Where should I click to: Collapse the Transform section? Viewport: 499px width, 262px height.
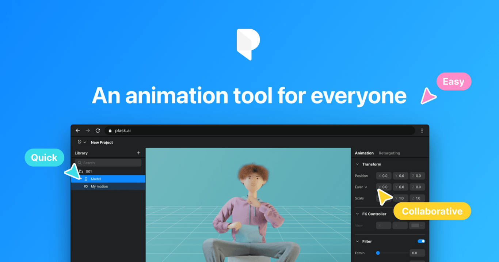[x=357, y=164]
